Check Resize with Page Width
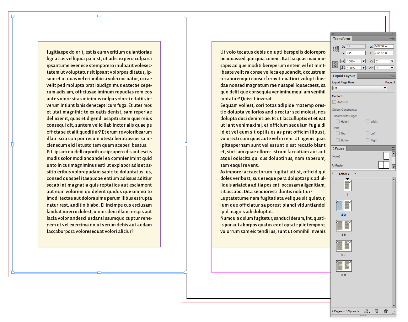Image resolution: width=408 pixels, height=322 pixels. point(368,121)
